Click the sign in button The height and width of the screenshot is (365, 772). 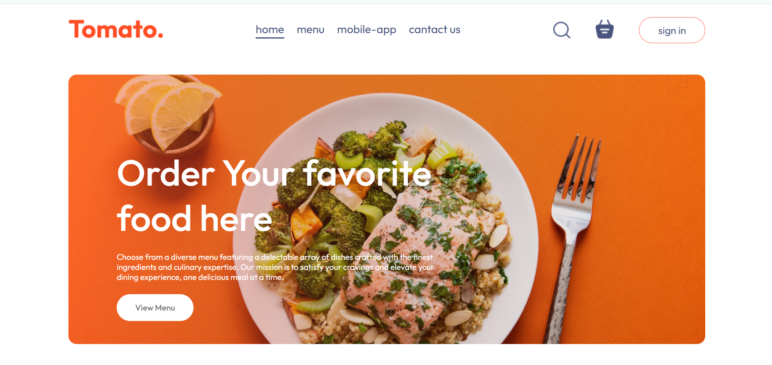pos(672,30)
